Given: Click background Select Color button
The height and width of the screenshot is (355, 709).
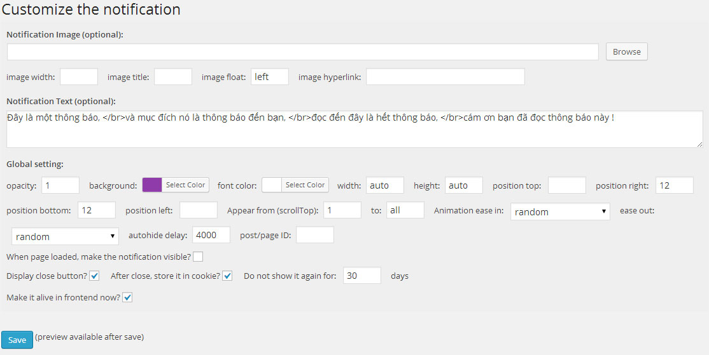Looking at the screenshot, I should tap(185, 185).
